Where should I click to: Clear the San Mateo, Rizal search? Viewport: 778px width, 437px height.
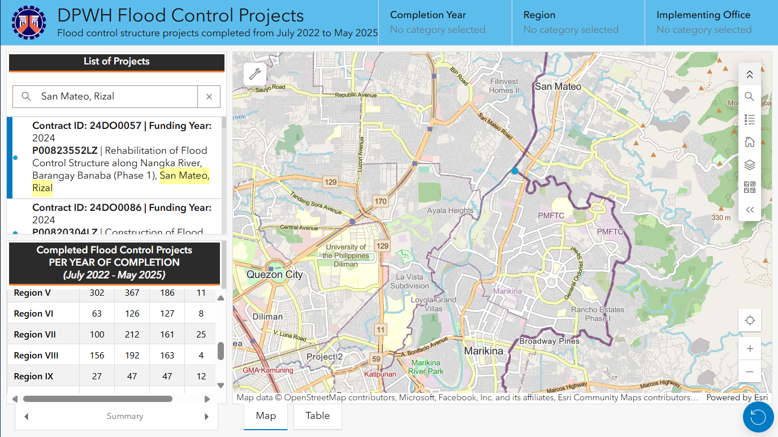coord(209,97)
